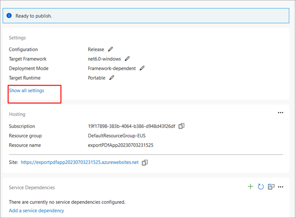
Task: Click pencil icon beside Framework-dependent
Action: click(x=142, y=68)
